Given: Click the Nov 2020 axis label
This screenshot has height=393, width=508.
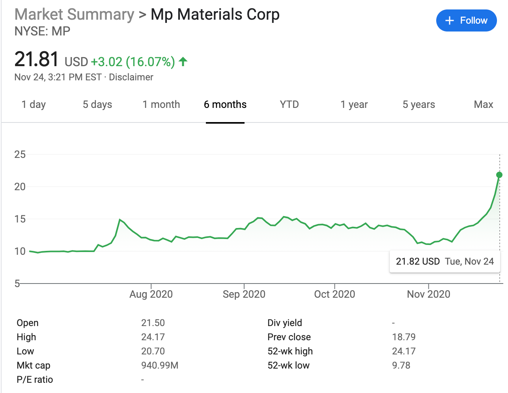Looking at the screenshot, I should coord(428,294).
